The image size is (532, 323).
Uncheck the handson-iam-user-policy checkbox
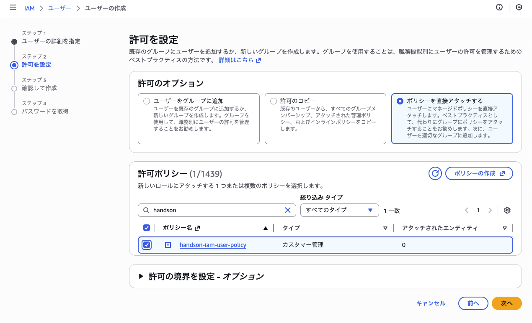tap(147, 245)
